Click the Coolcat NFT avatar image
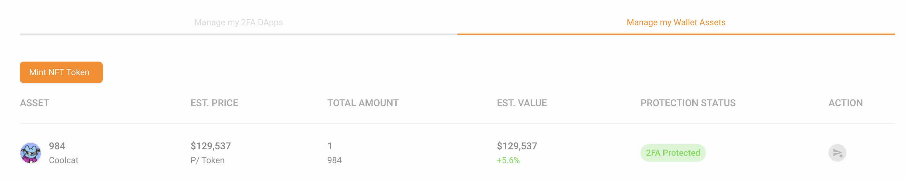Viewport: 905px width, 181px height. (31, 153)
